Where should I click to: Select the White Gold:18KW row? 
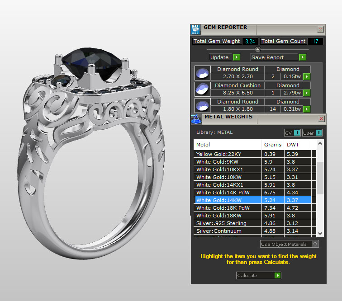(x=255, y=216)
